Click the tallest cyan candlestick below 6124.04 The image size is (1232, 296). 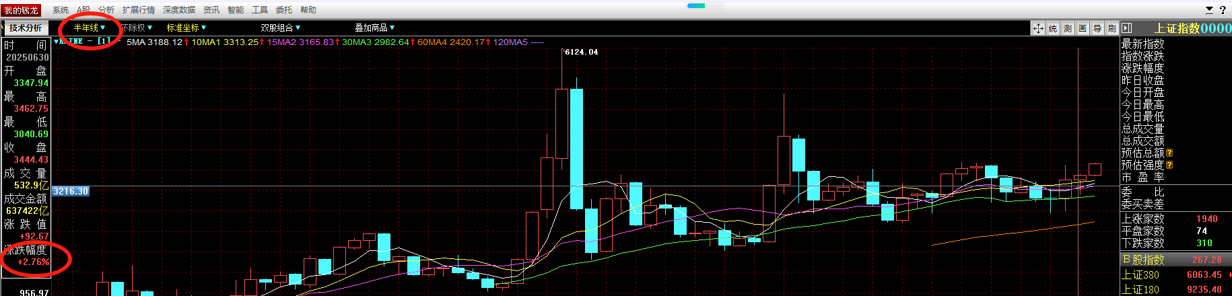[x=576, y=149]
